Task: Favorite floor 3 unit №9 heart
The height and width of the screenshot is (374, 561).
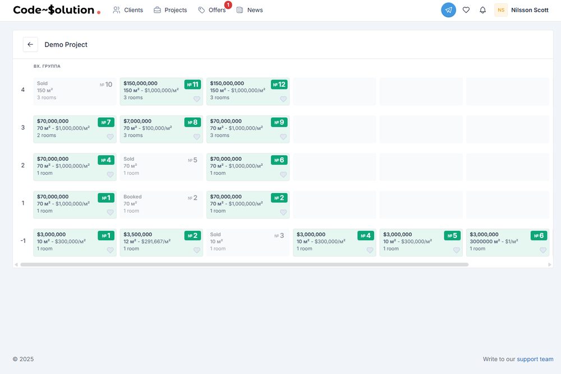Action: [x=283, y=137]
